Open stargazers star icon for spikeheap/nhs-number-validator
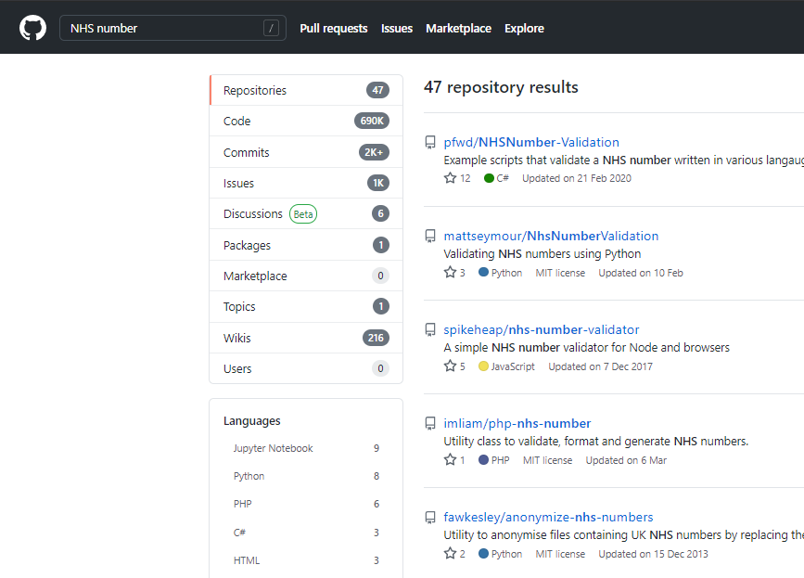 pos(450,366)
